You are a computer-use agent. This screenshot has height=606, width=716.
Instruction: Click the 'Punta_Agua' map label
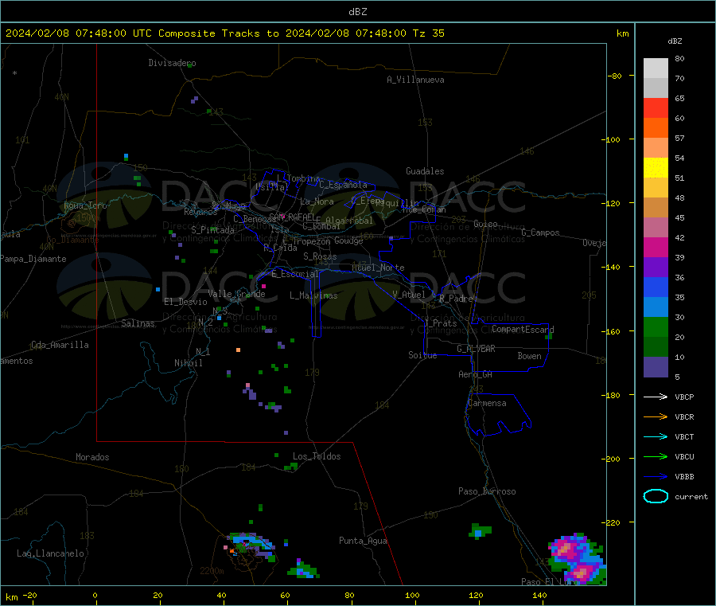(x=363, y=541)
